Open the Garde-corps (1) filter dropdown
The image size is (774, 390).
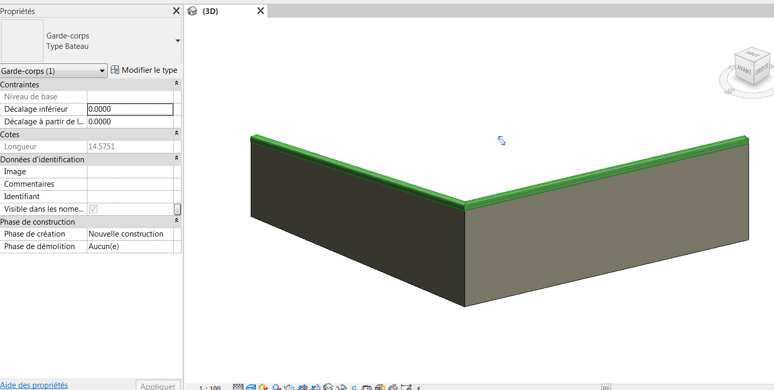[x=53, y=71]
